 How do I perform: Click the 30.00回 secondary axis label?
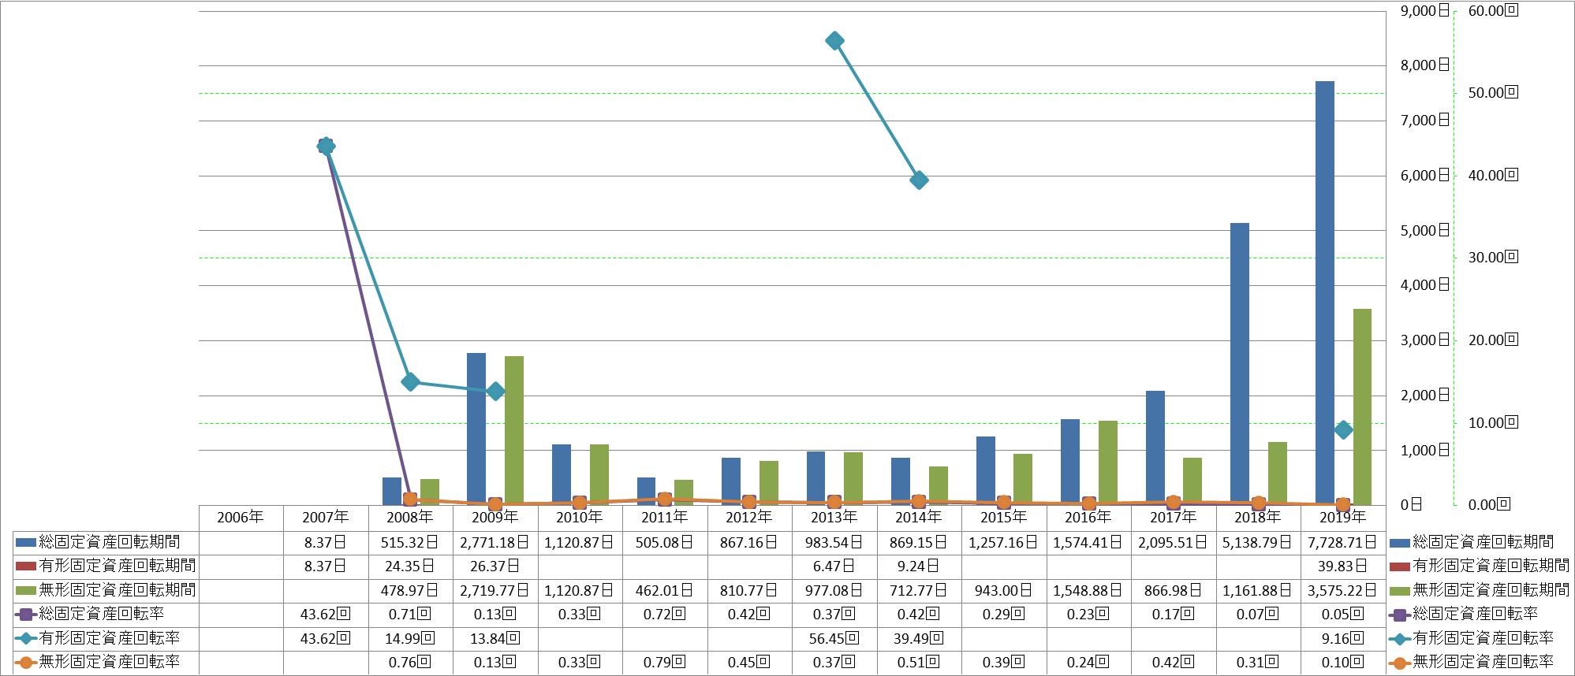coord(1493,257)
